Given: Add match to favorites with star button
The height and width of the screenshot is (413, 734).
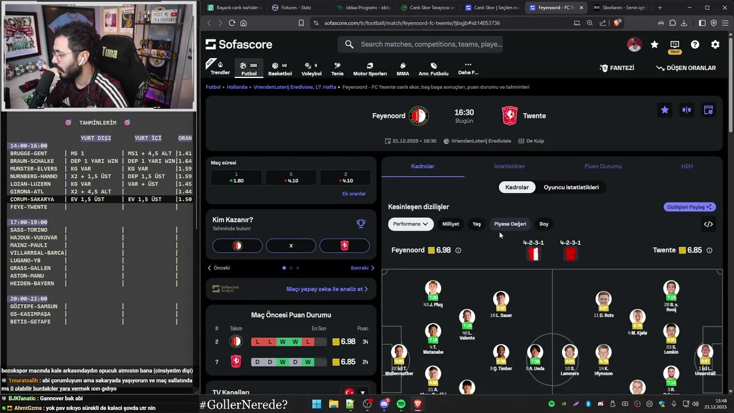Looking at the screenshot, I should (665, 110).
